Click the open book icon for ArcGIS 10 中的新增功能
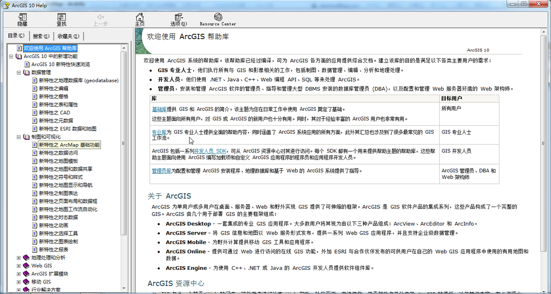The image size is (551, 294). point(19,56)
